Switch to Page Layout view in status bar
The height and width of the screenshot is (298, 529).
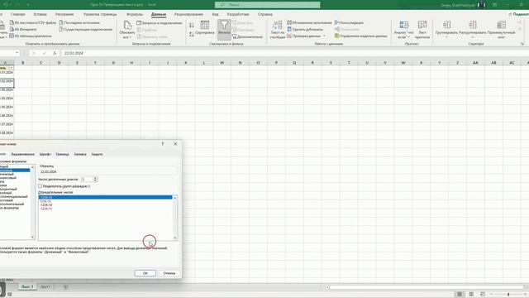pos(471,295)
